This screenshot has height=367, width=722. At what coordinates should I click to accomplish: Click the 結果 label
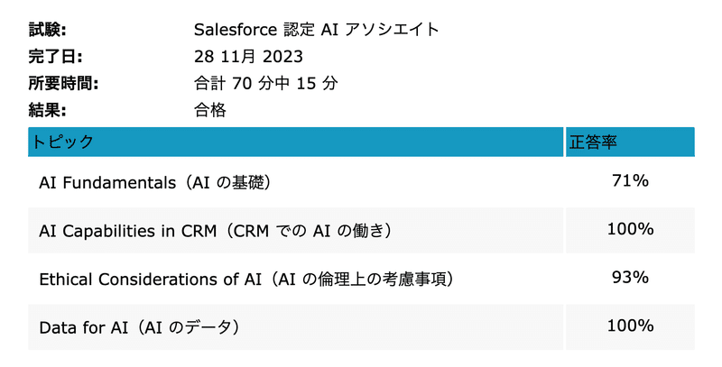[x=48, y=111]
